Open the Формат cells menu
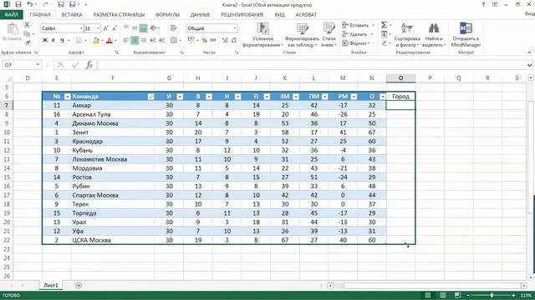The image size is (535, 300). (x=355, y=43)
